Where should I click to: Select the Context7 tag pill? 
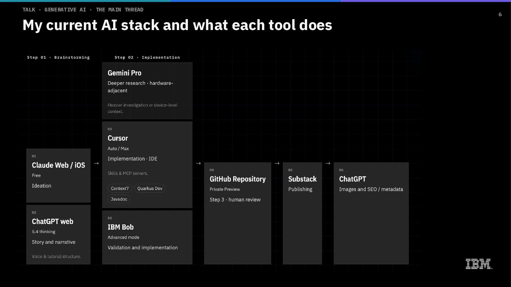point(120,188)
